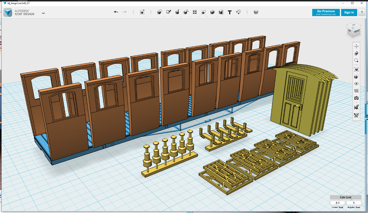Screen dimensions: 368x213
Task: Fit the model to view
Action: click(x=356, y=69)
